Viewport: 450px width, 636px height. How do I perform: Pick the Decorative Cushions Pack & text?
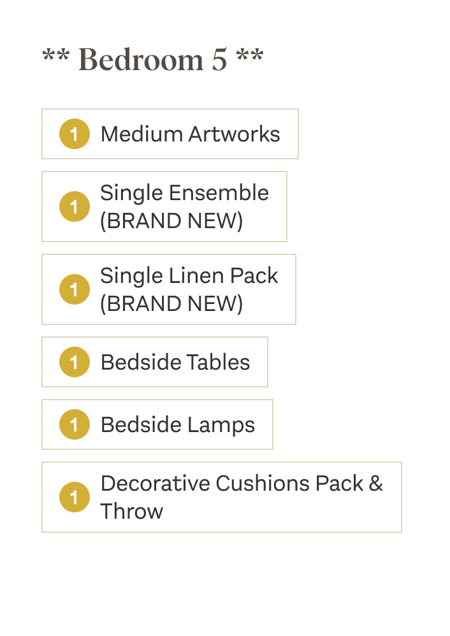click(x=242, y=483)
